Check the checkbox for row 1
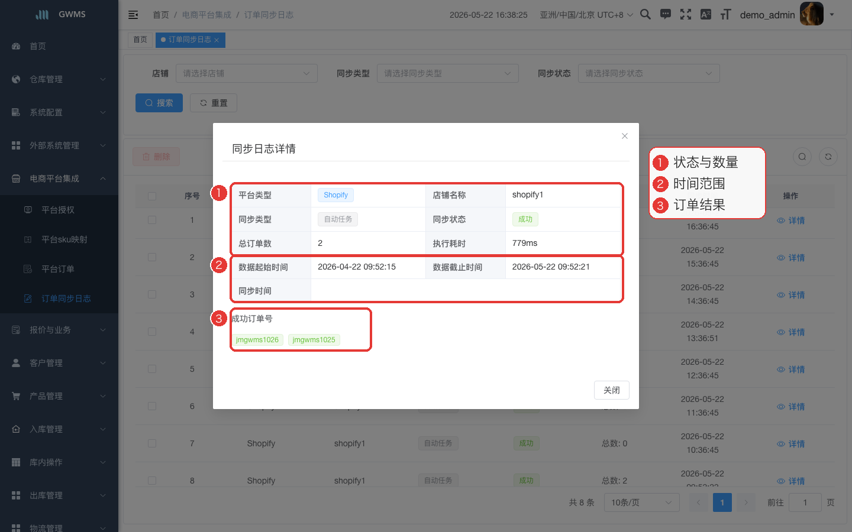The width and height of the screenshot is (852, 532). coord(152,220)
